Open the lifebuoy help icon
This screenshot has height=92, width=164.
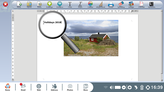coord(148,87)
